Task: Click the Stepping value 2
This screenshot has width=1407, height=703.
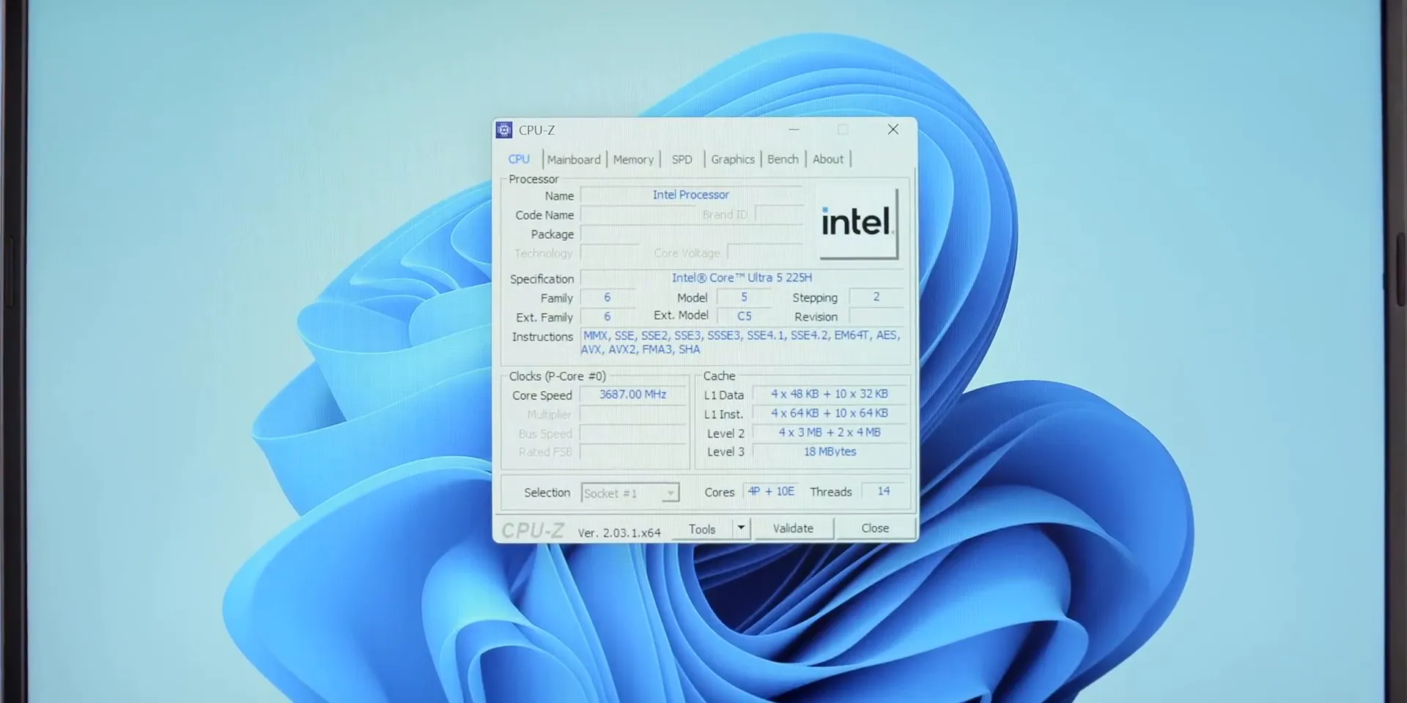Action: pyautogui.click(x=876, y=297)
